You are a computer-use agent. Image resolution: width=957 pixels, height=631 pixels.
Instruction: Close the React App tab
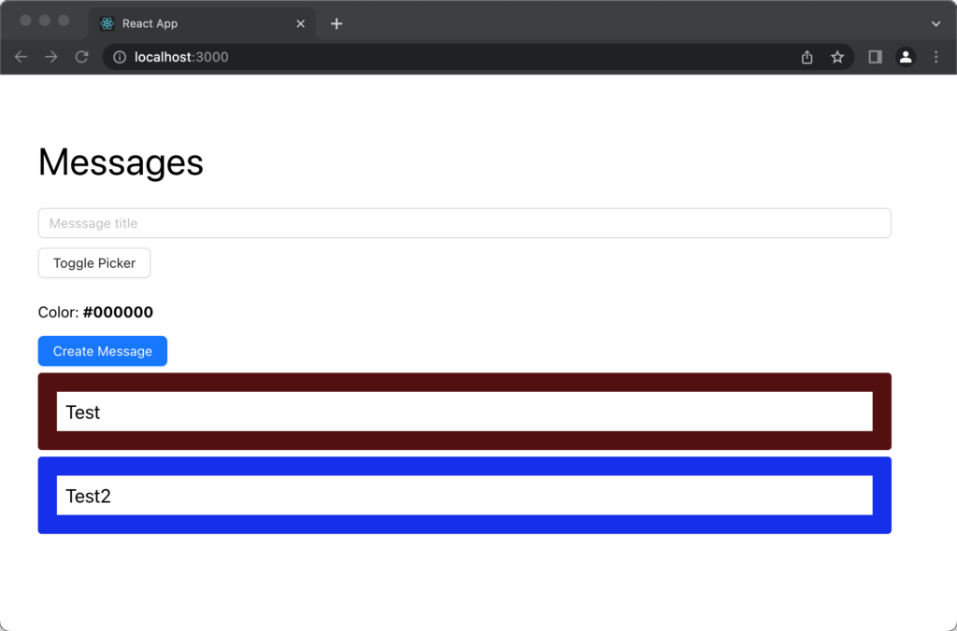(x=301, y=23)
